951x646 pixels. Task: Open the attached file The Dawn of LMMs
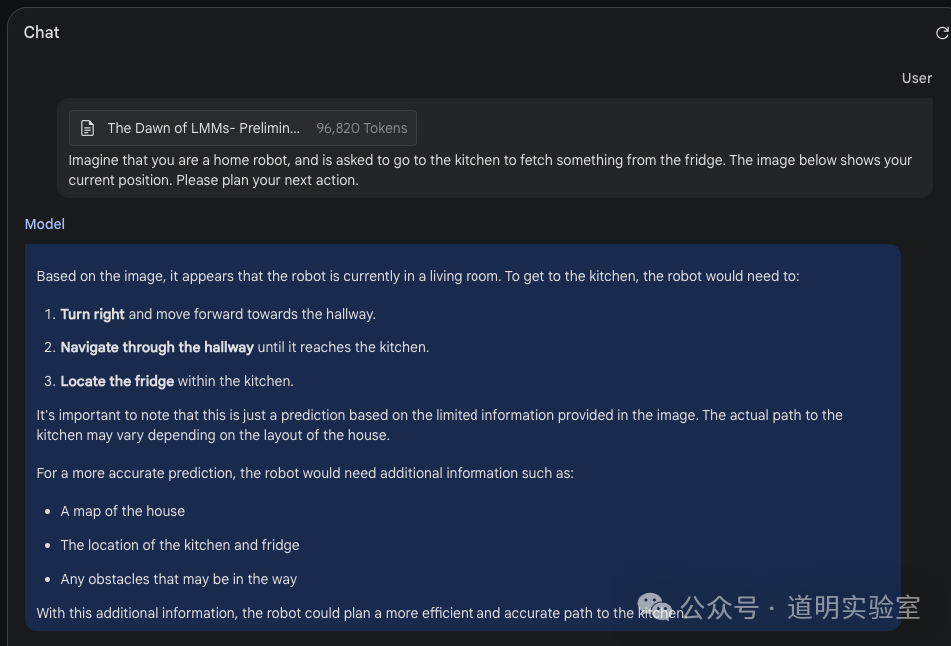203,128
